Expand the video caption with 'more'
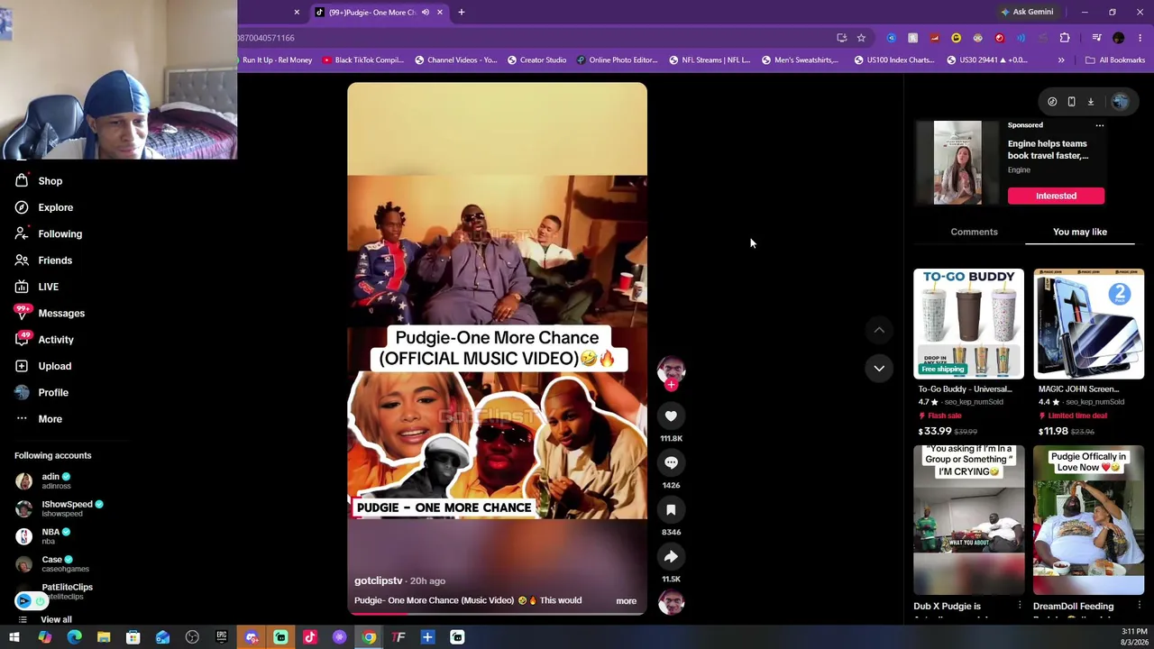The image size is (1154, 649). tap(626, 601)
